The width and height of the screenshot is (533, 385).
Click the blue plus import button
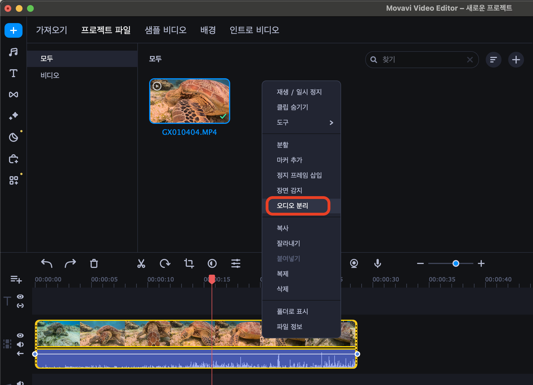pyautogui.click(x=14, y=30)
